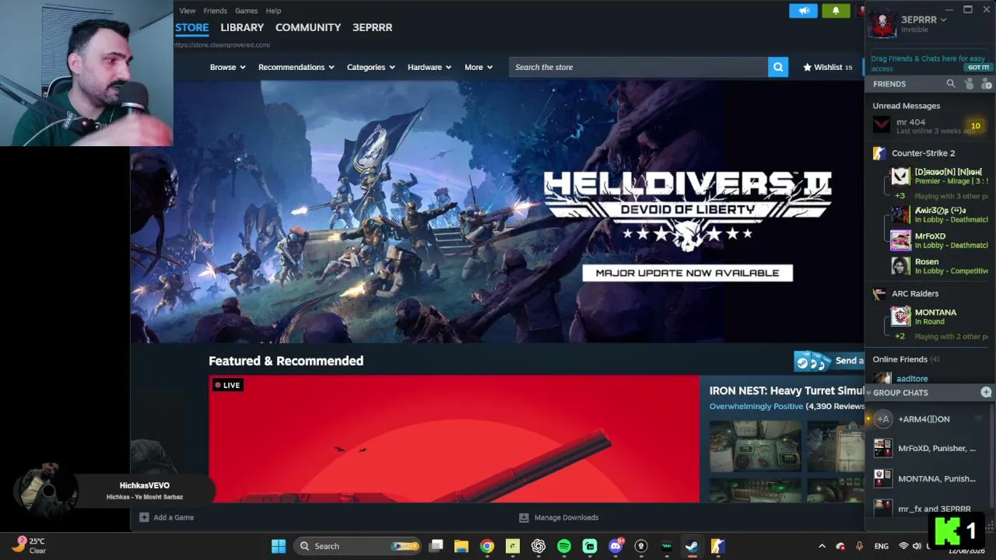
Task: Create a new group chat
Action: 986,392
